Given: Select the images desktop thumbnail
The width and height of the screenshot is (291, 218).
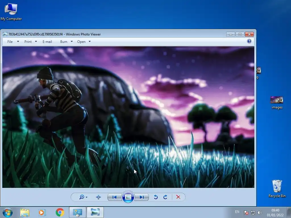Looking at the screenshot, I should (277, 103).
